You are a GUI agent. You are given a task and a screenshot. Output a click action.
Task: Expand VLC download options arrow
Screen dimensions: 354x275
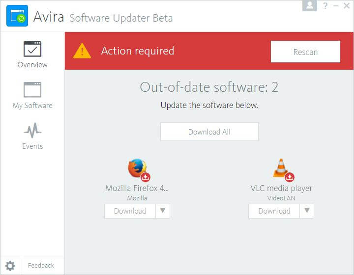coord(307,211)
